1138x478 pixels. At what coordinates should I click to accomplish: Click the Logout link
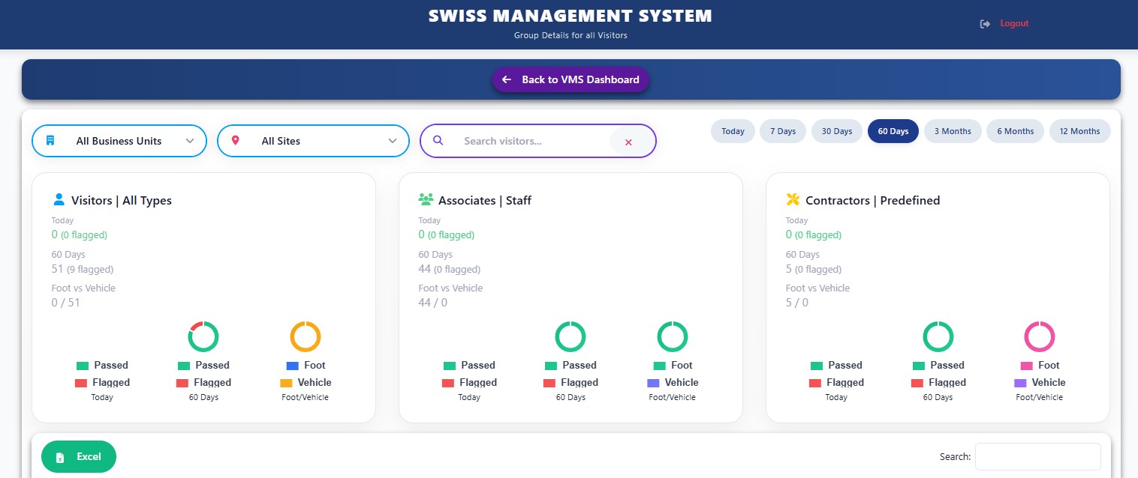(1014, 24)
